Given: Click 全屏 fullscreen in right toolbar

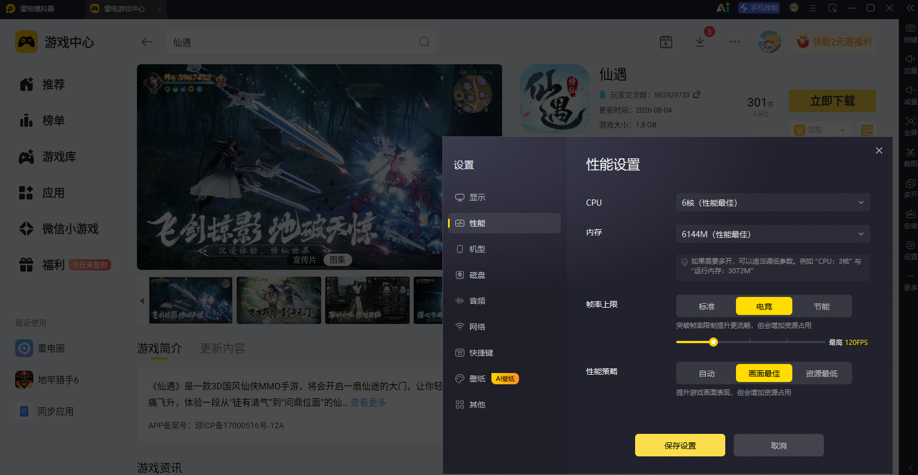Looking at the screenshot, I should coord(910,127).
